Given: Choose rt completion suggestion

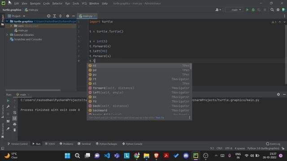Looking at the screenshot, I should [139, 79].
